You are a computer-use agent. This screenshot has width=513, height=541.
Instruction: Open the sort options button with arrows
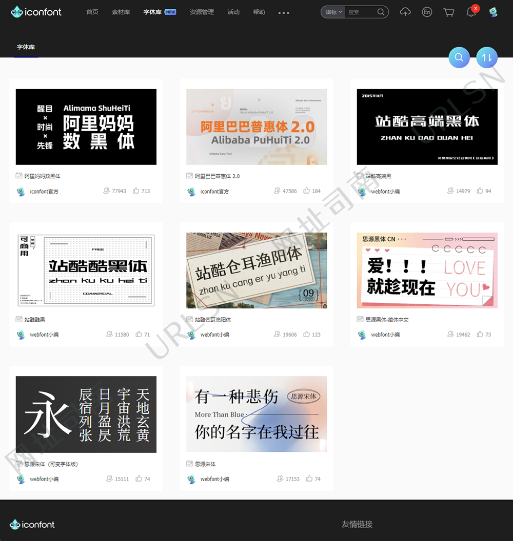coord(486,57)
